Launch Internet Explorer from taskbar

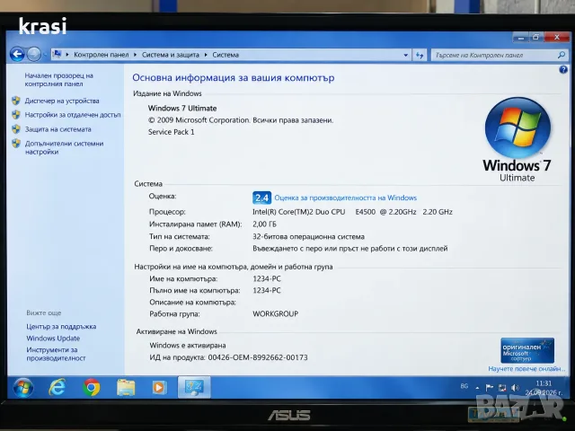57,387
